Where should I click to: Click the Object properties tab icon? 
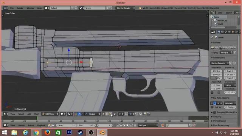pos(233,32)
